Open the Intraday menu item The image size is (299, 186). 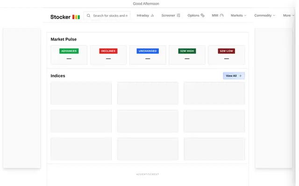[x=145, y=15]
